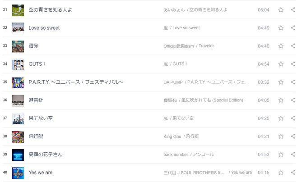Click the star icon for 高嶺の花子さん
The image size is (307, 182).
(x=281, y=154)
